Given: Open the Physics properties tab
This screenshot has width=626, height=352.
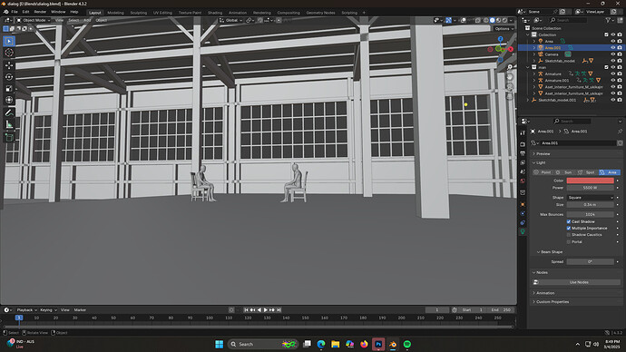Looking at the screenshot, I should coord(523,213).
